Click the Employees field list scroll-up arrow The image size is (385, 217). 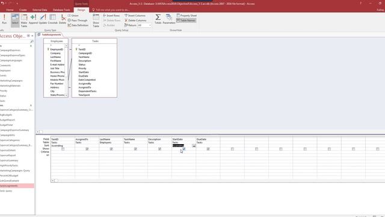[x=66, y=46]
